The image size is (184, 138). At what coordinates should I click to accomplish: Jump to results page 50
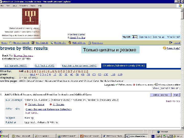pos(77,74)
